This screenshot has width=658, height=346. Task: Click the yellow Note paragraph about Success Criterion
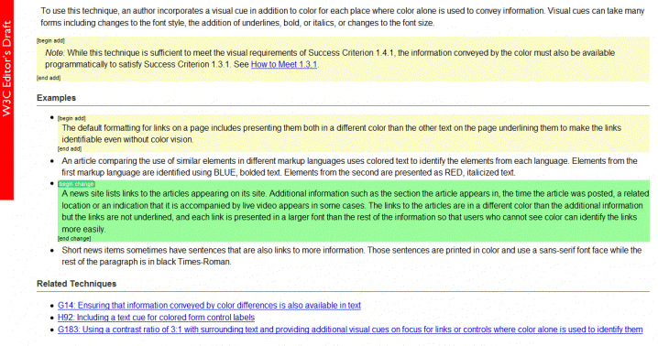(330, 59)
